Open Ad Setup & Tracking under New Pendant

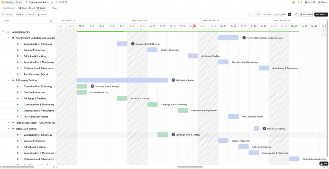(35, 56)
